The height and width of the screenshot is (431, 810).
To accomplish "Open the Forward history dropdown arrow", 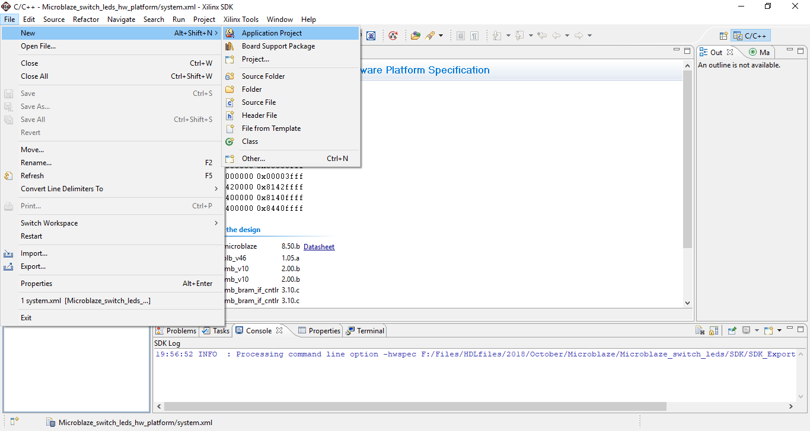I will [589, 36].
